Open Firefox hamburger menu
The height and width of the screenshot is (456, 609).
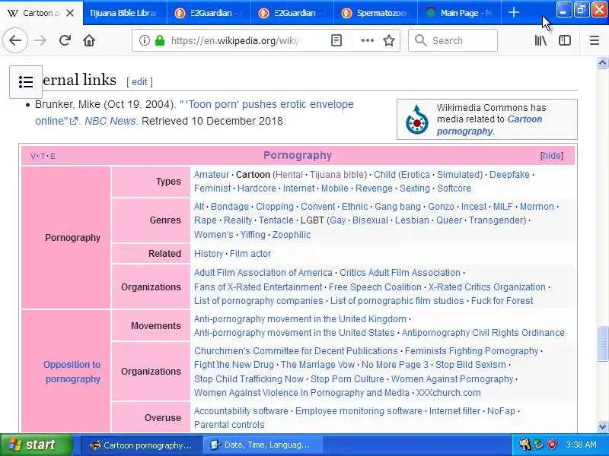coord(595,40)
